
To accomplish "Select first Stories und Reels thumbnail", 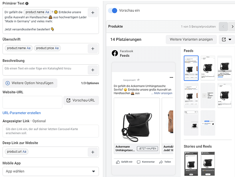I will coord(191,164).
